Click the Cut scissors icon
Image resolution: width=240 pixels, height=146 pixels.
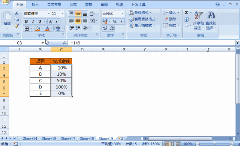pyautogui.click(x=16, y=13)
